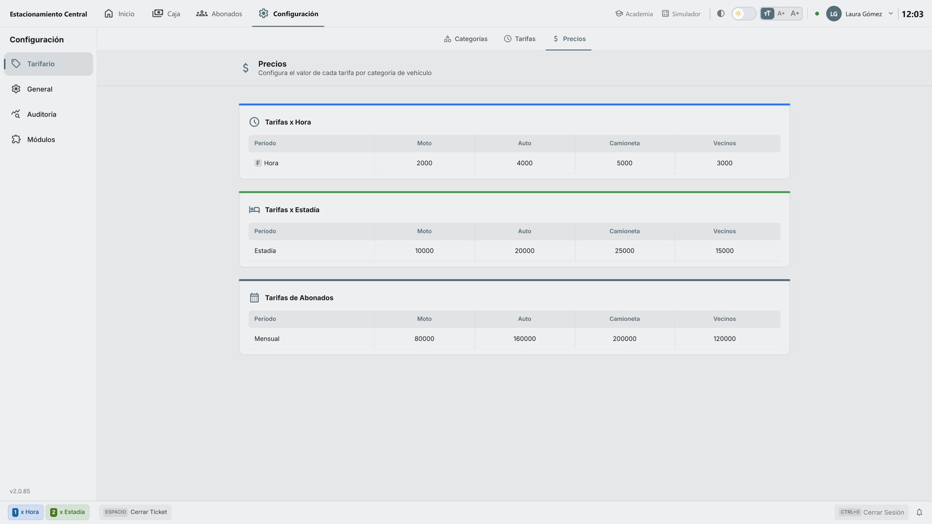
Task: Switch to the Categorías tab
Action: 465,39
